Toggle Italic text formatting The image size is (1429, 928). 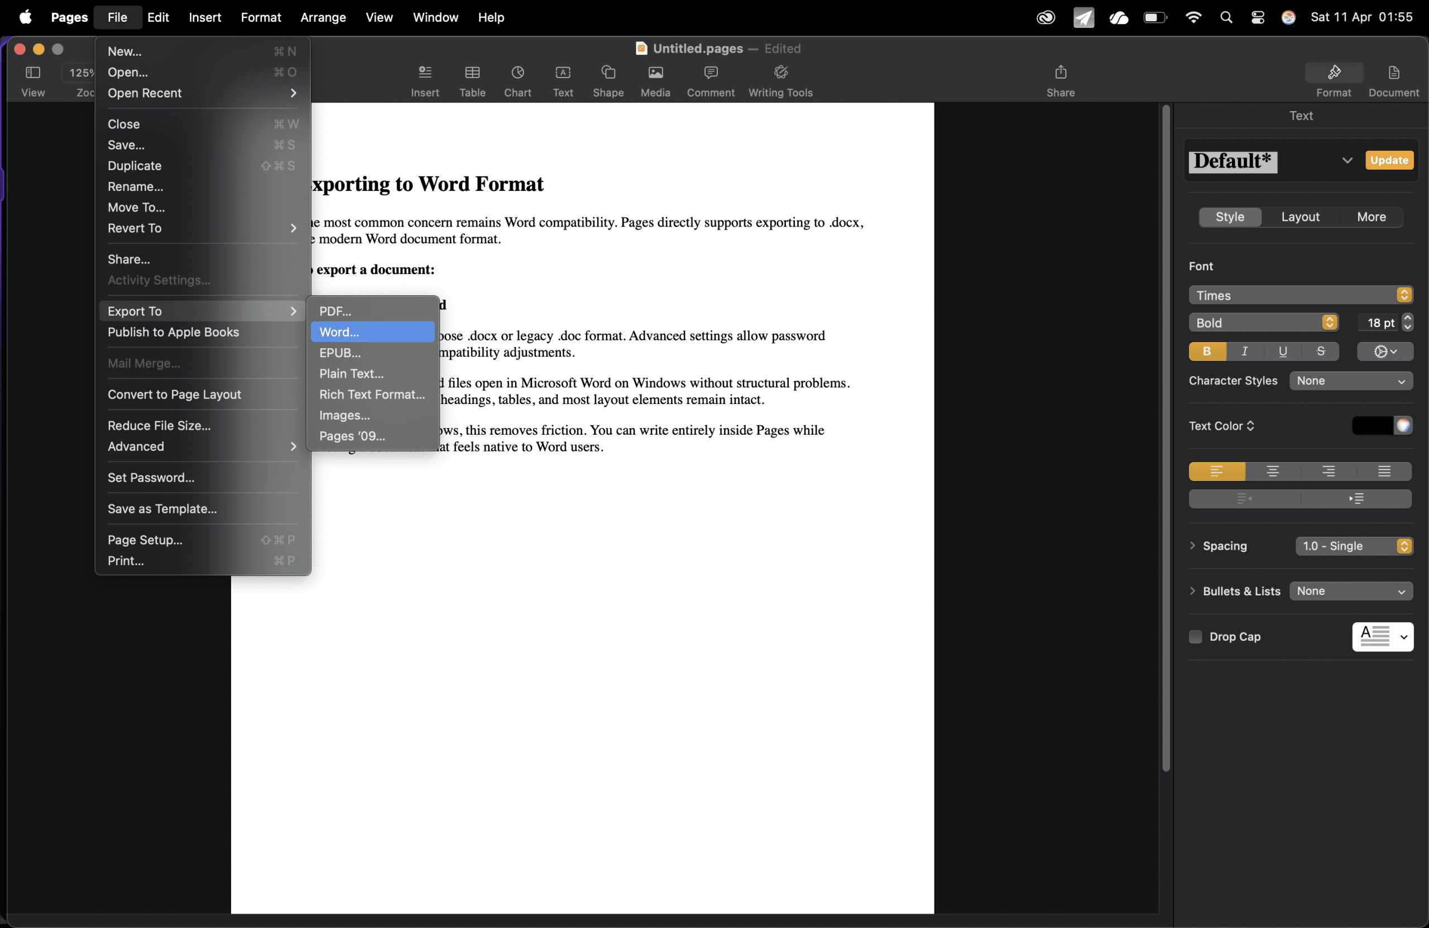[1244, 352]
